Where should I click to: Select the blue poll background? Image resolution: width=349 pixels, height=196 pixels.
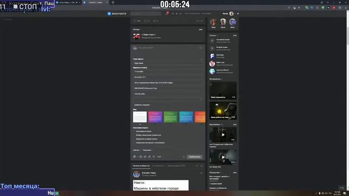[x=186, y=117]
